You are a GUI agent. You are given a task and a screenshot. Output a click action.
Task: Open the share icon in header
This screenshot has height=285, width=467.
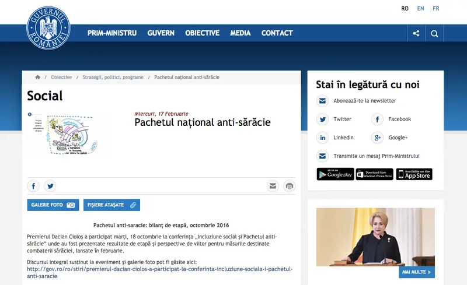pos(416,33)
